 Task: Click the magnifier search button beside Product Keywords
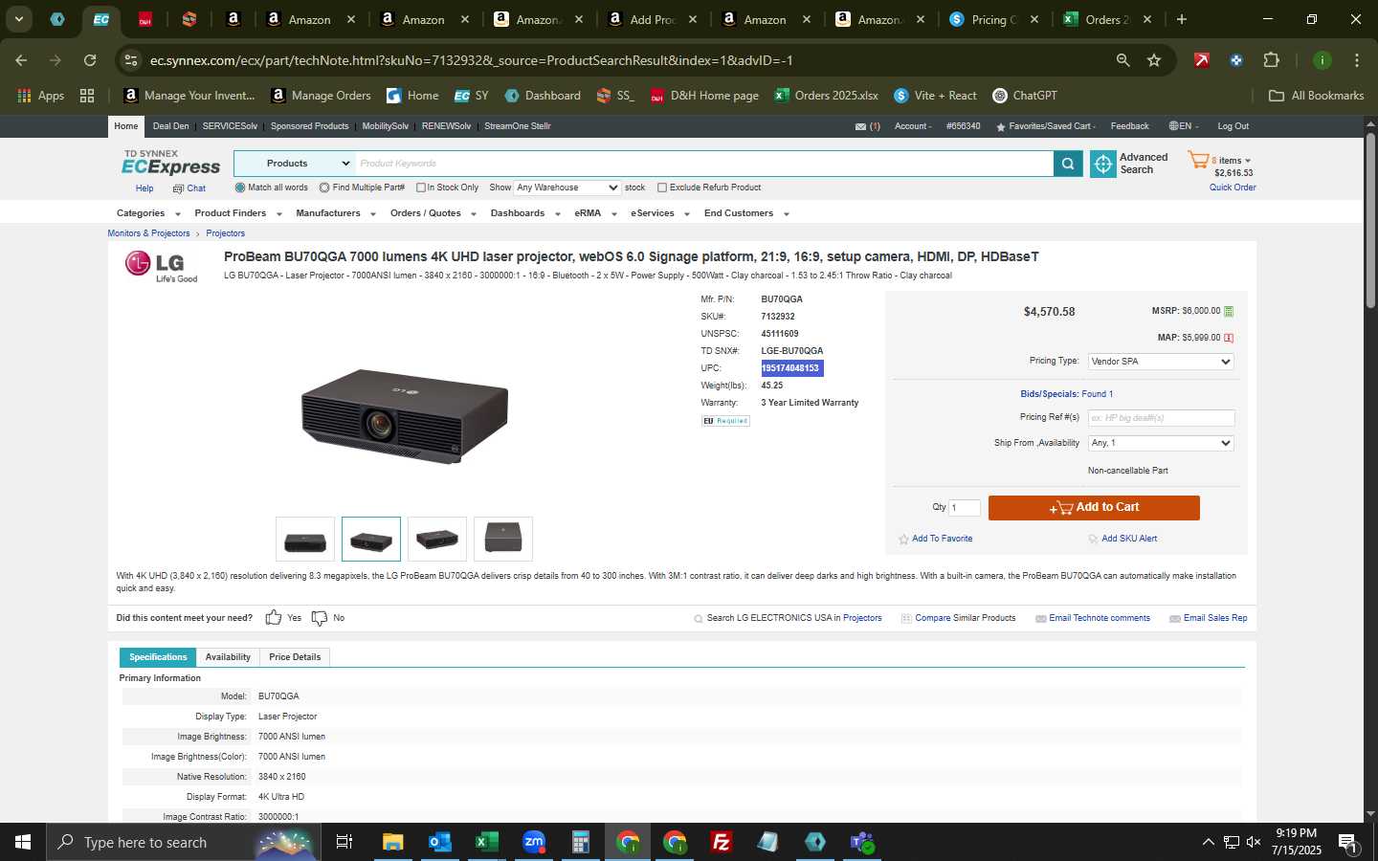[x=1068, y=165]
